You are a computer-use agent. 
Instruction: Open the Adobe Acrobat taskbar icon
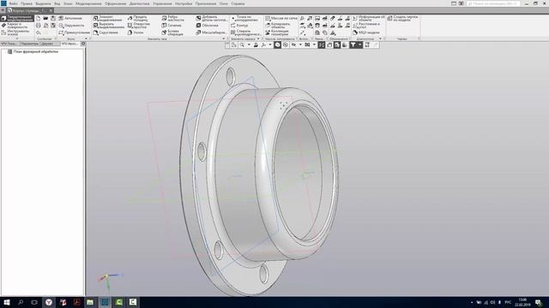(x=76, y=302)
